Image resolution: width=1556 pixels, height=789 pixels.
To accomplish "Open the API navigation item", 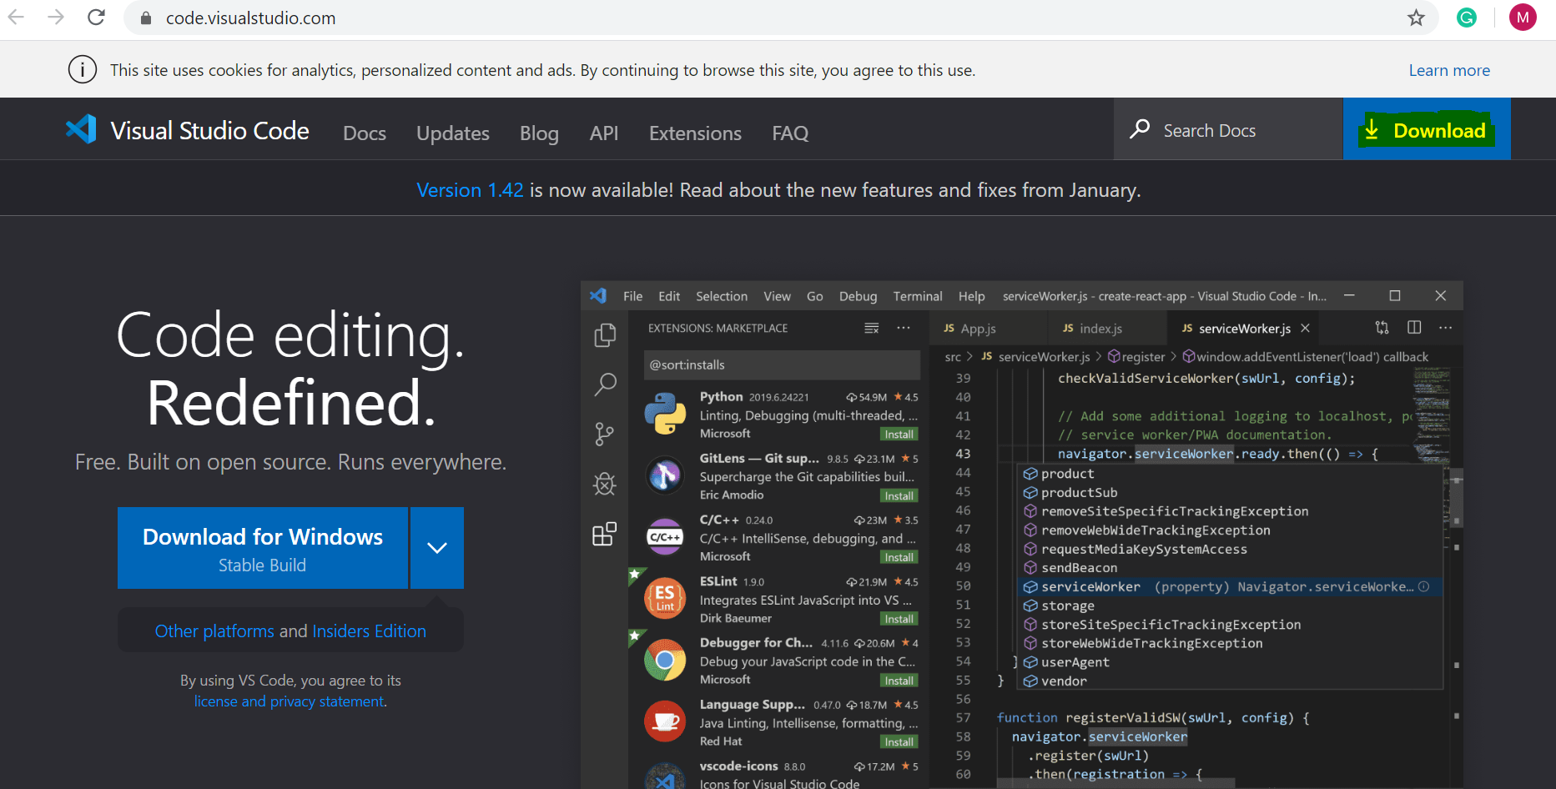I will click(x=604, y=133).
